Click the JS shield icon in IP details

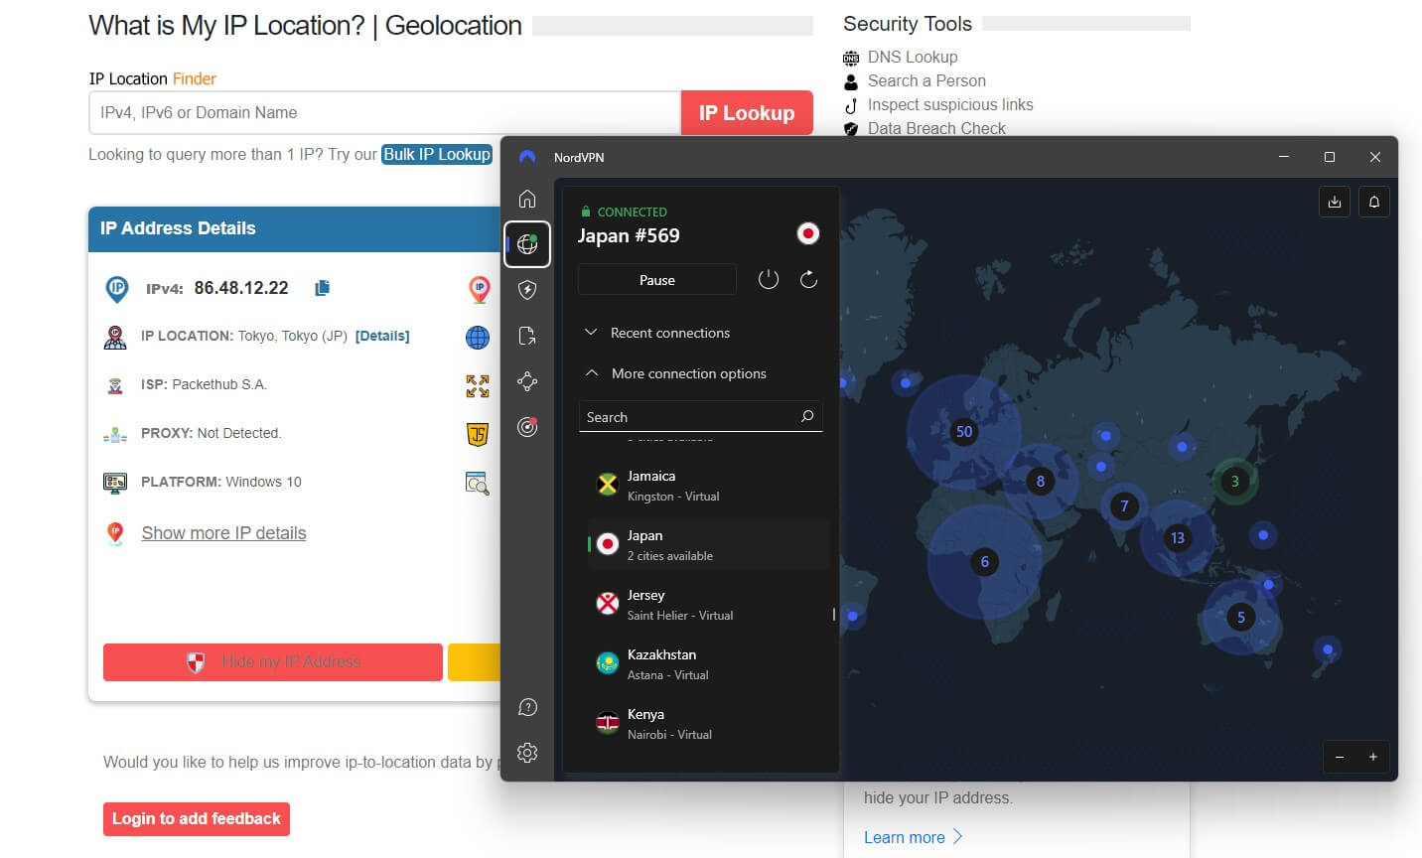[x=478, y=434]
